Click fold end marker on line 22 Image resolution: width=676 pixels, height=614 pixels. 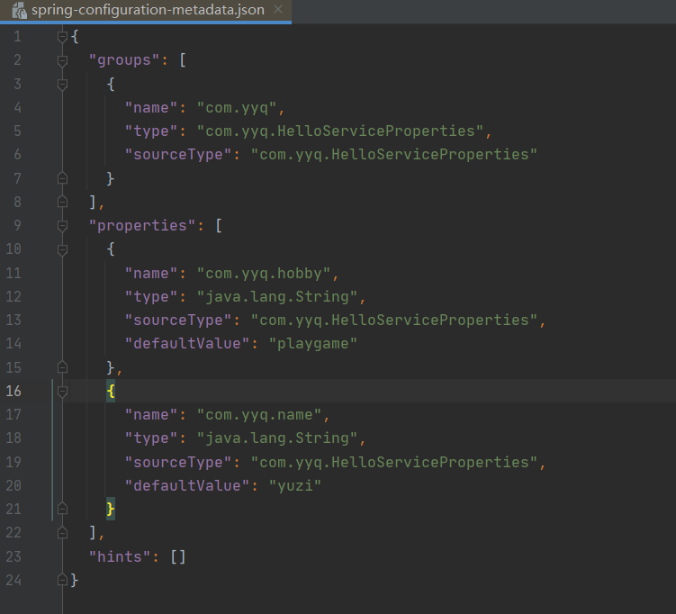pyautogui.click(x=62, y=532)
